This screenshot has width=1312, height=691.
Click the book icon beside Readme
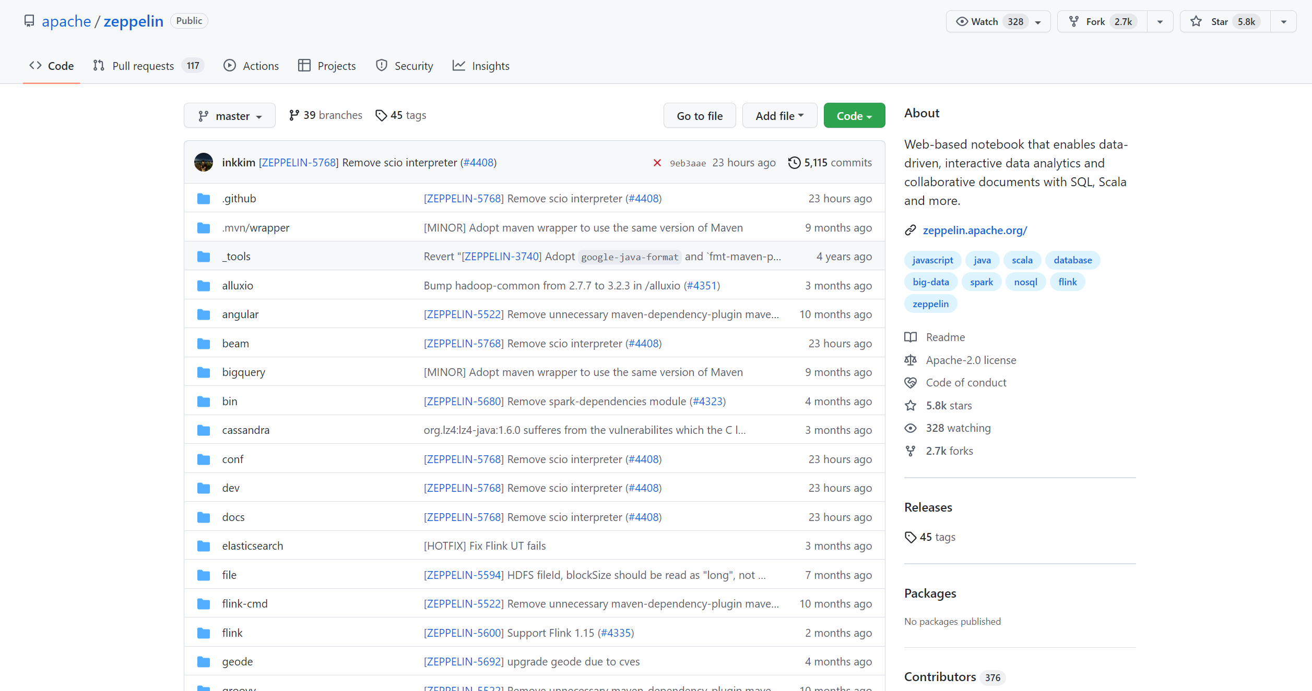pos(911,337)
